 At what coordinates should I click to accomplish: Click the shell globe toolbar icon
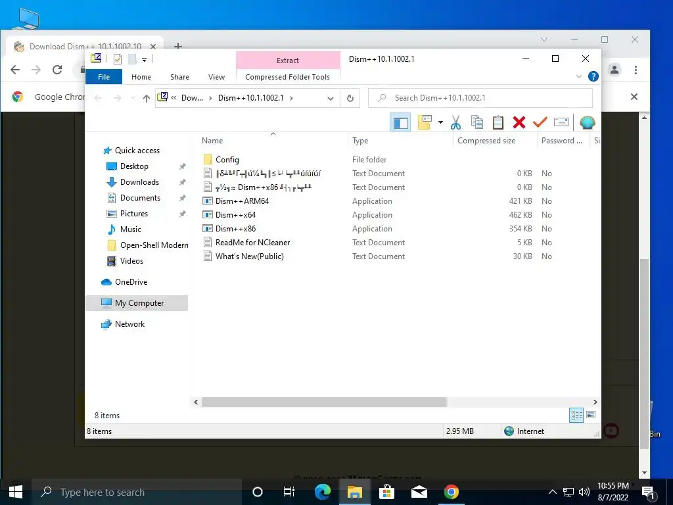pos(587,122)
